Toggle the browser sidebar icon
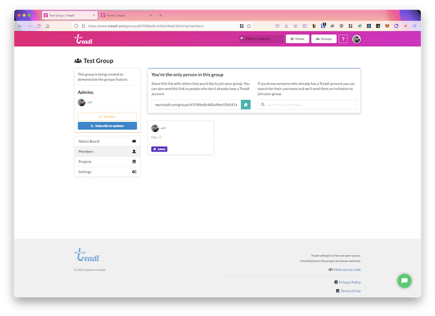435x316 pixels. pos(304,26)
